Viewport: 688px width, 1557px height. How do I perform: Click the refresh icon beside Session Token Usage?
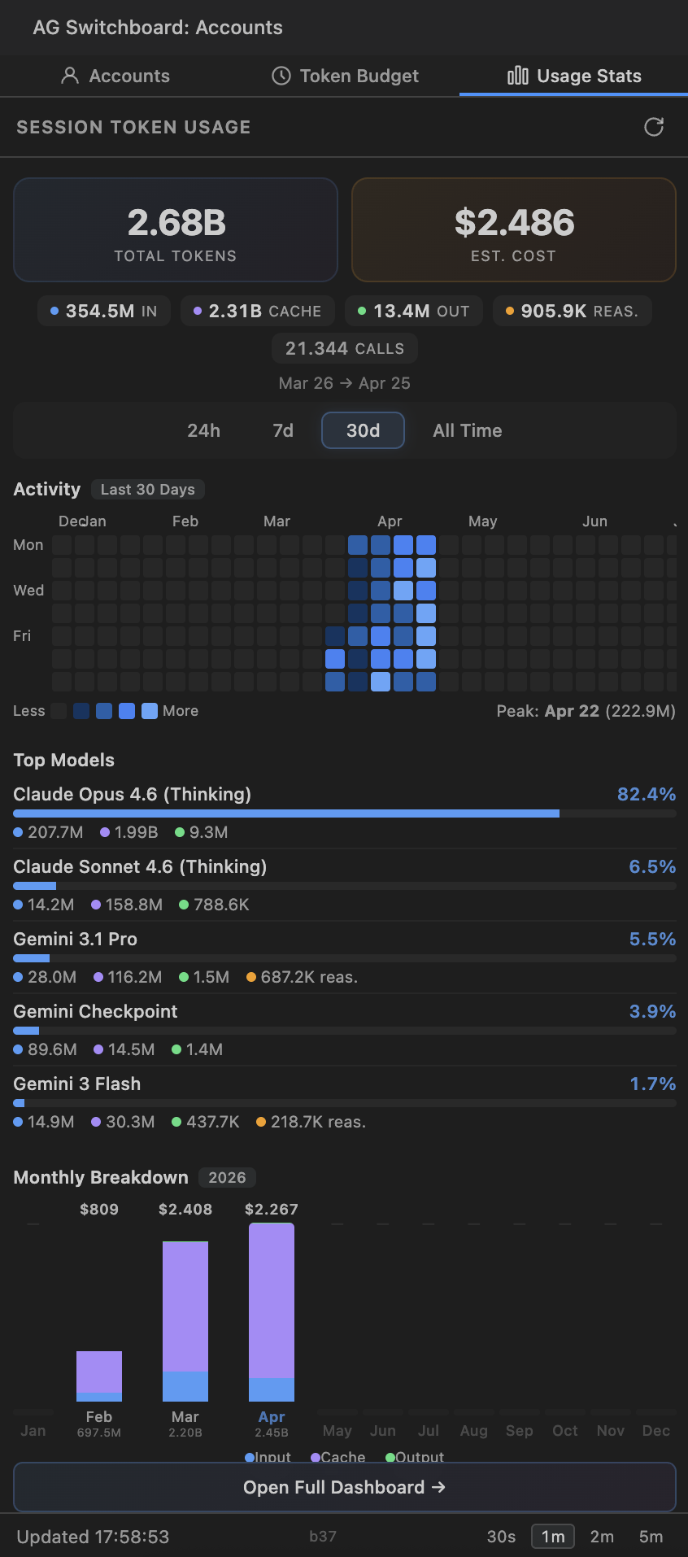point(654,127)
